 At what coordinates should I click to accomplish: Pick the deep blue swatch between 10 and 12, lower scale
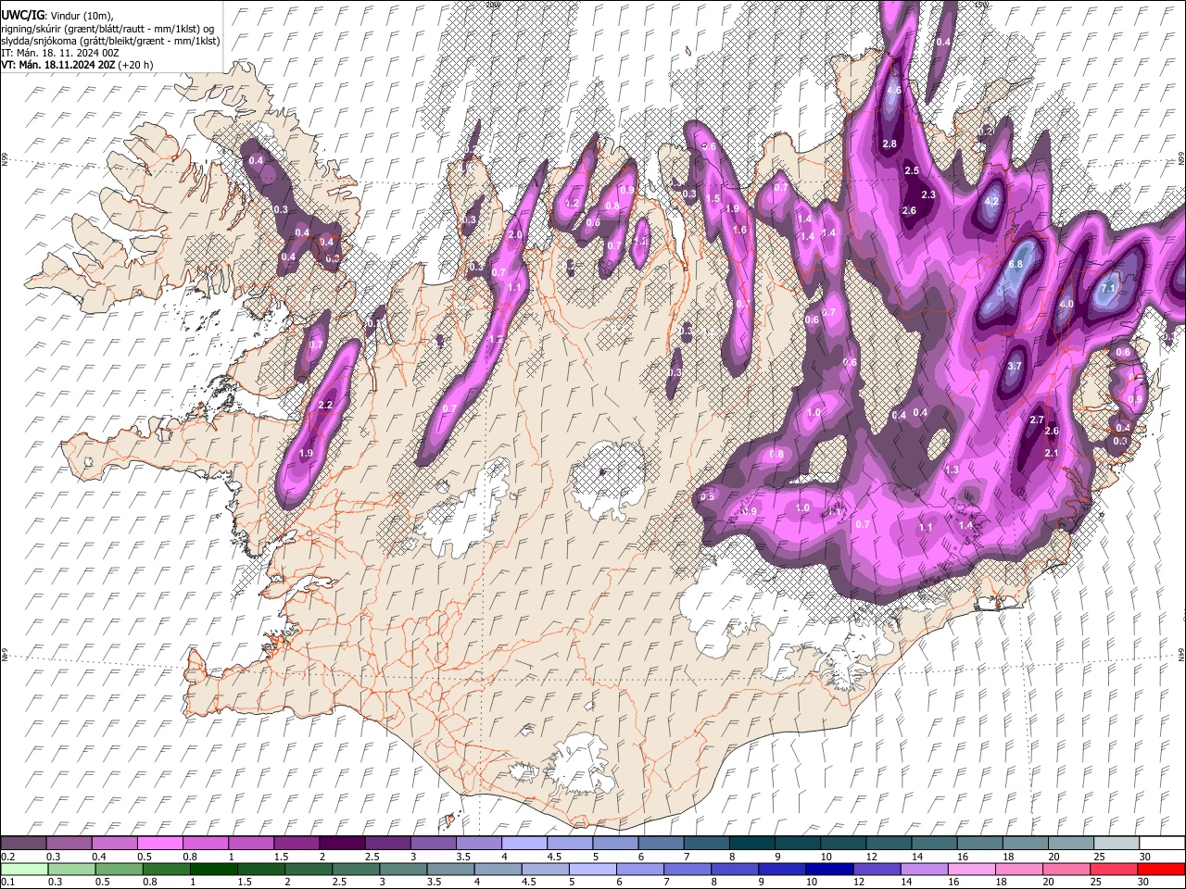829,869
